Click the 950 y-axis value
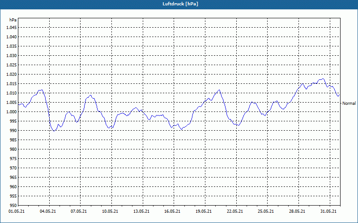 [x=13, y=205]
